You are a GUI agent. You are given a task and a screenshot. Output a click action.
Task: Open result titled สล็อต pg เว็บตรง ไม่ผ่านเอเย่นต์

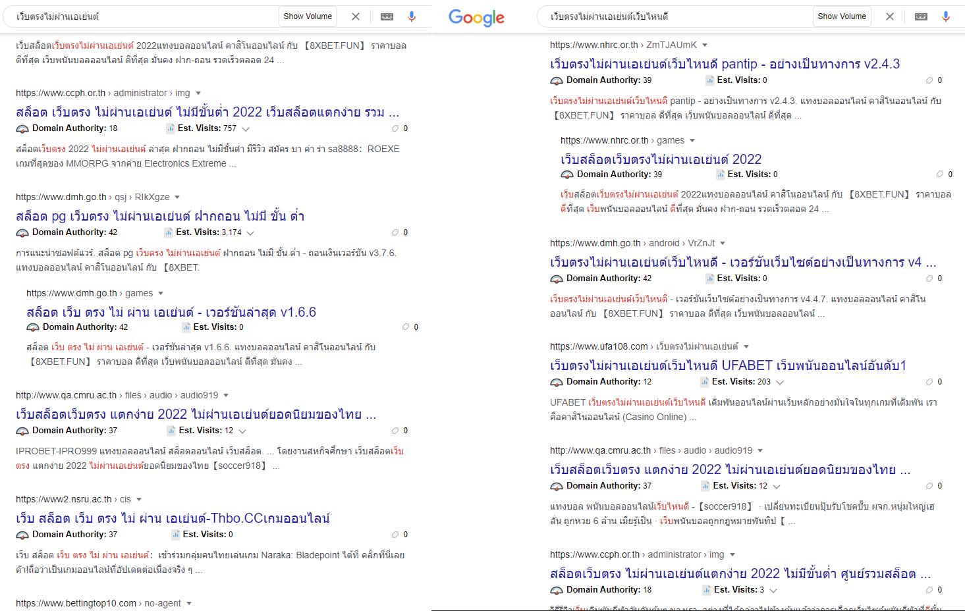[x=160, y=216]
